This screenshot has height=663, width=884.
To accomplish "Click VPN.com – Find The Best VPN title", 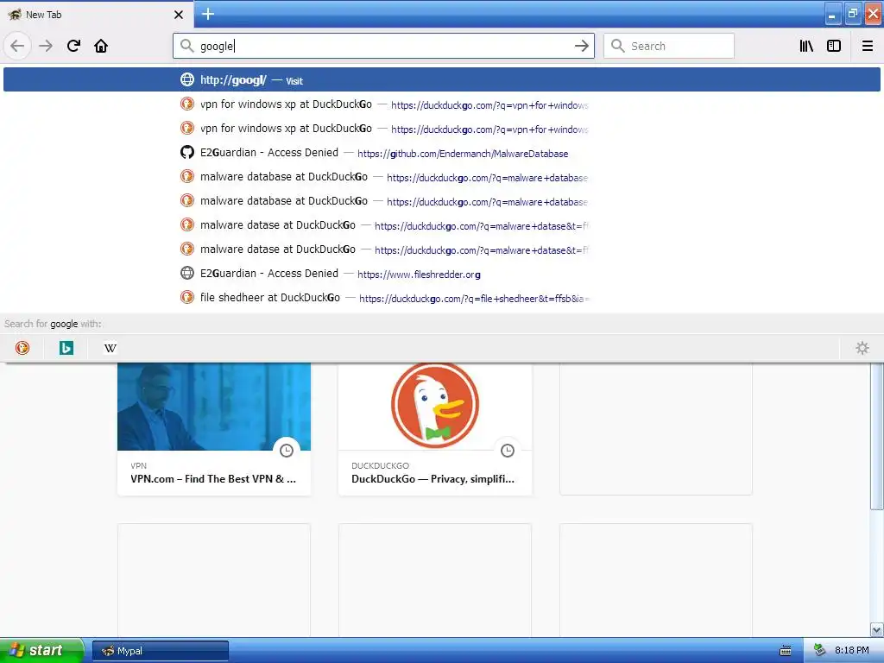I will (213, 478).
